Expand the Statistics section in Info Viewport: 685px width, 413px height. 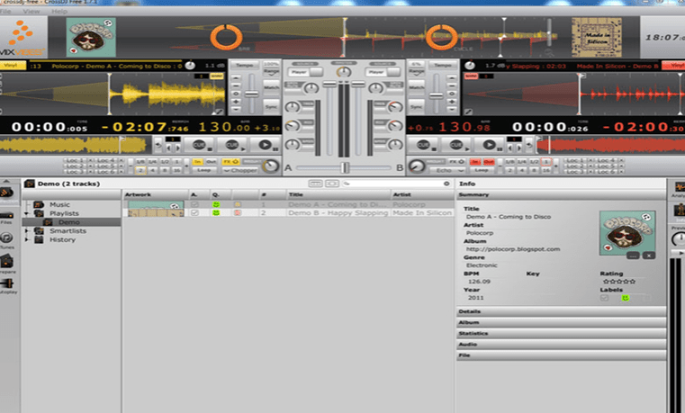[x=561, y=333]
